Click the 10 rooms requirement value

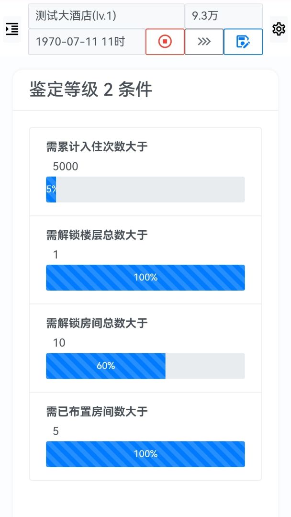point(58,343)
